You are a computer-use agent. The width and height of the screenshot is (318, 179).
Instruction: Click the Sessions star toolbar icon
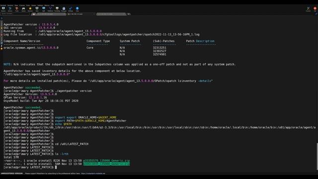[30, 9]
